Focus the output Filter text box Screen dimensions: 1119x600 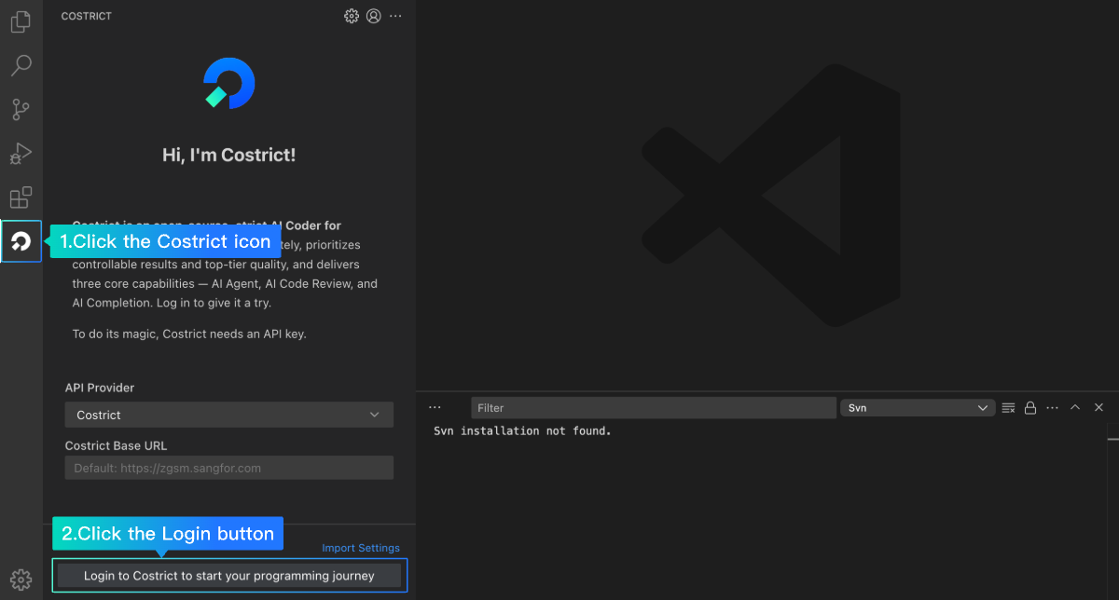tap(653, 408)
